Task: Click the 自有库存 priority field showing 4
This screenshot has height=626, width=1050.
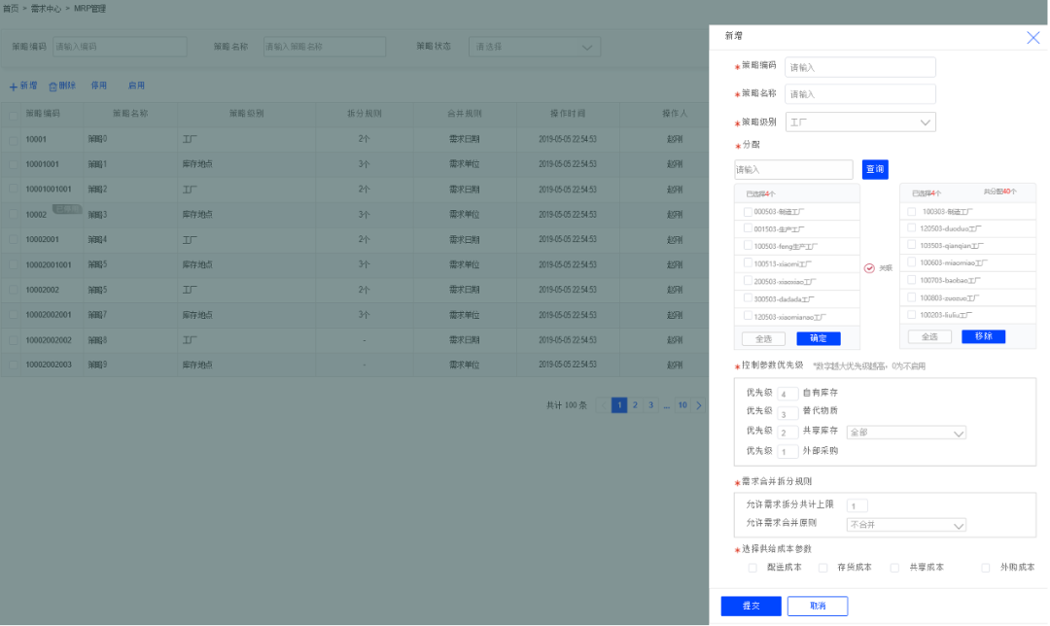Action: pyautogui.click(x=787, y=394)
